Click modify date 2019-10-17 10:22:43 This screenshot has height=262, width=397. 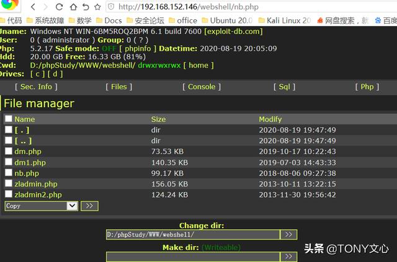click(x=297, y=152)
